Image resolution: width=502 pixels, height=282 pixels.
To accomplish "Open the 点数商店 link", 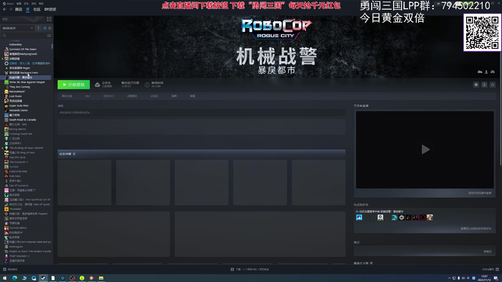I will pyautogui.click(x=132, y=96).
